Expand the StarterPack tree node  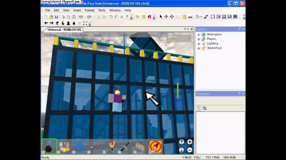199,48
